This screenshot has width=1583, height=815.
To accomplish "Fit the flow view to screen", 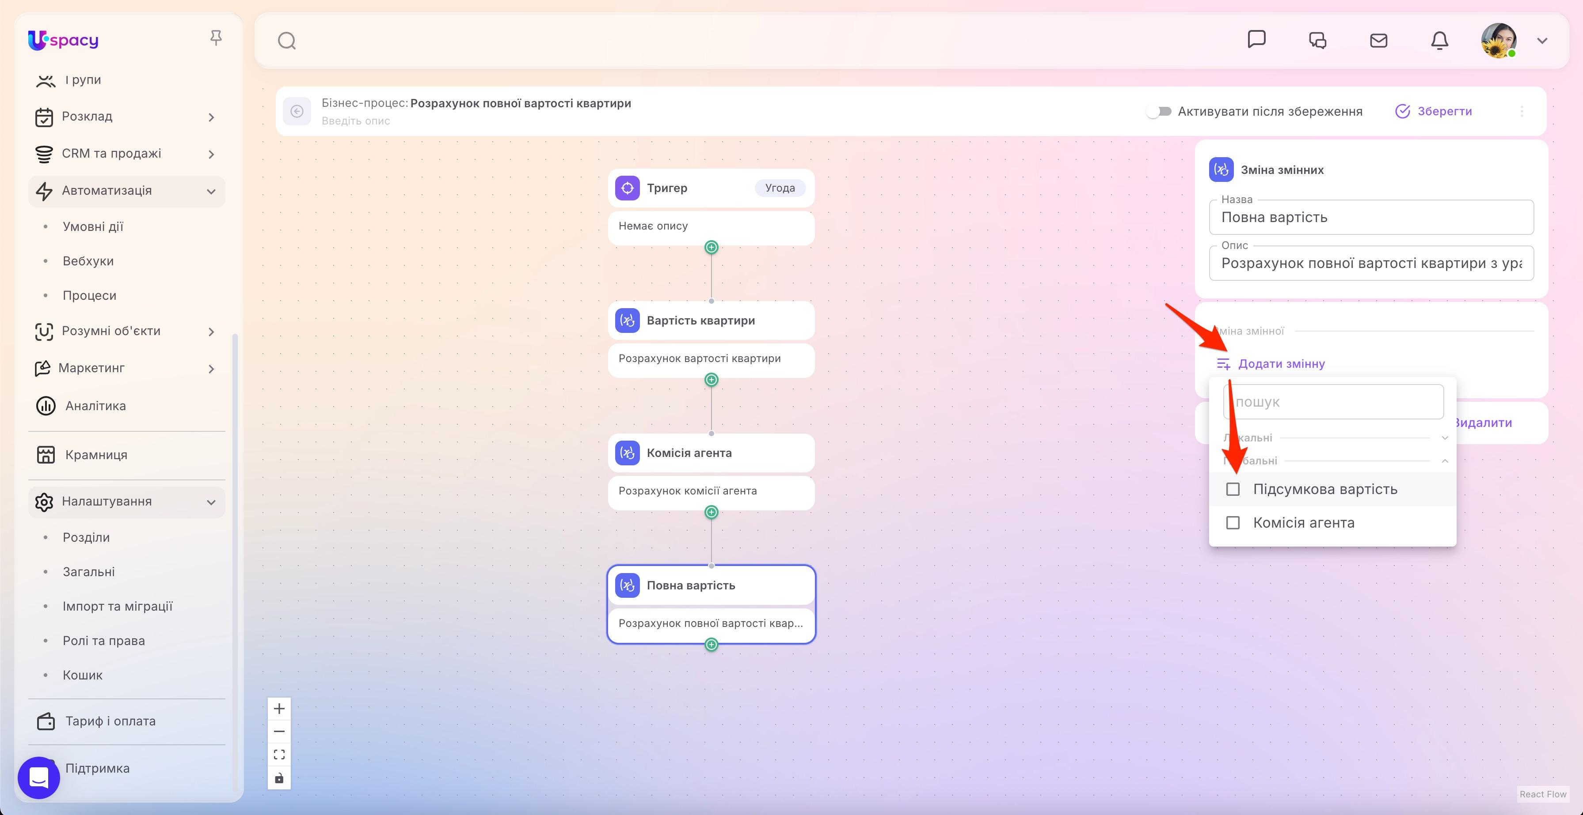I will (279, 755).
